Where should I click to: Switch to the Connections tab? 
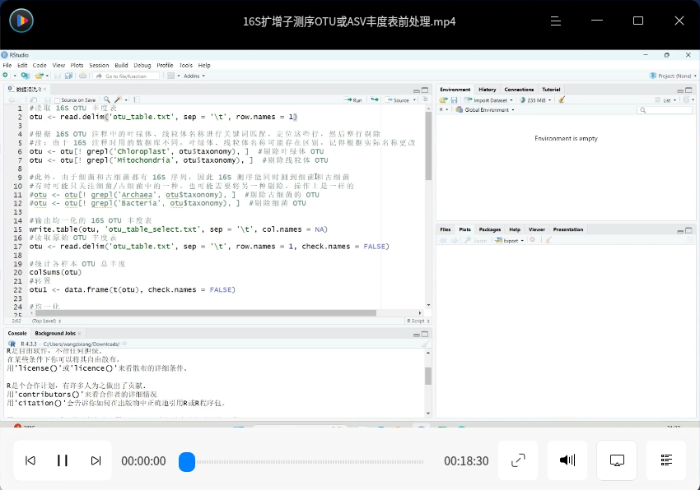tap(519, 89)
